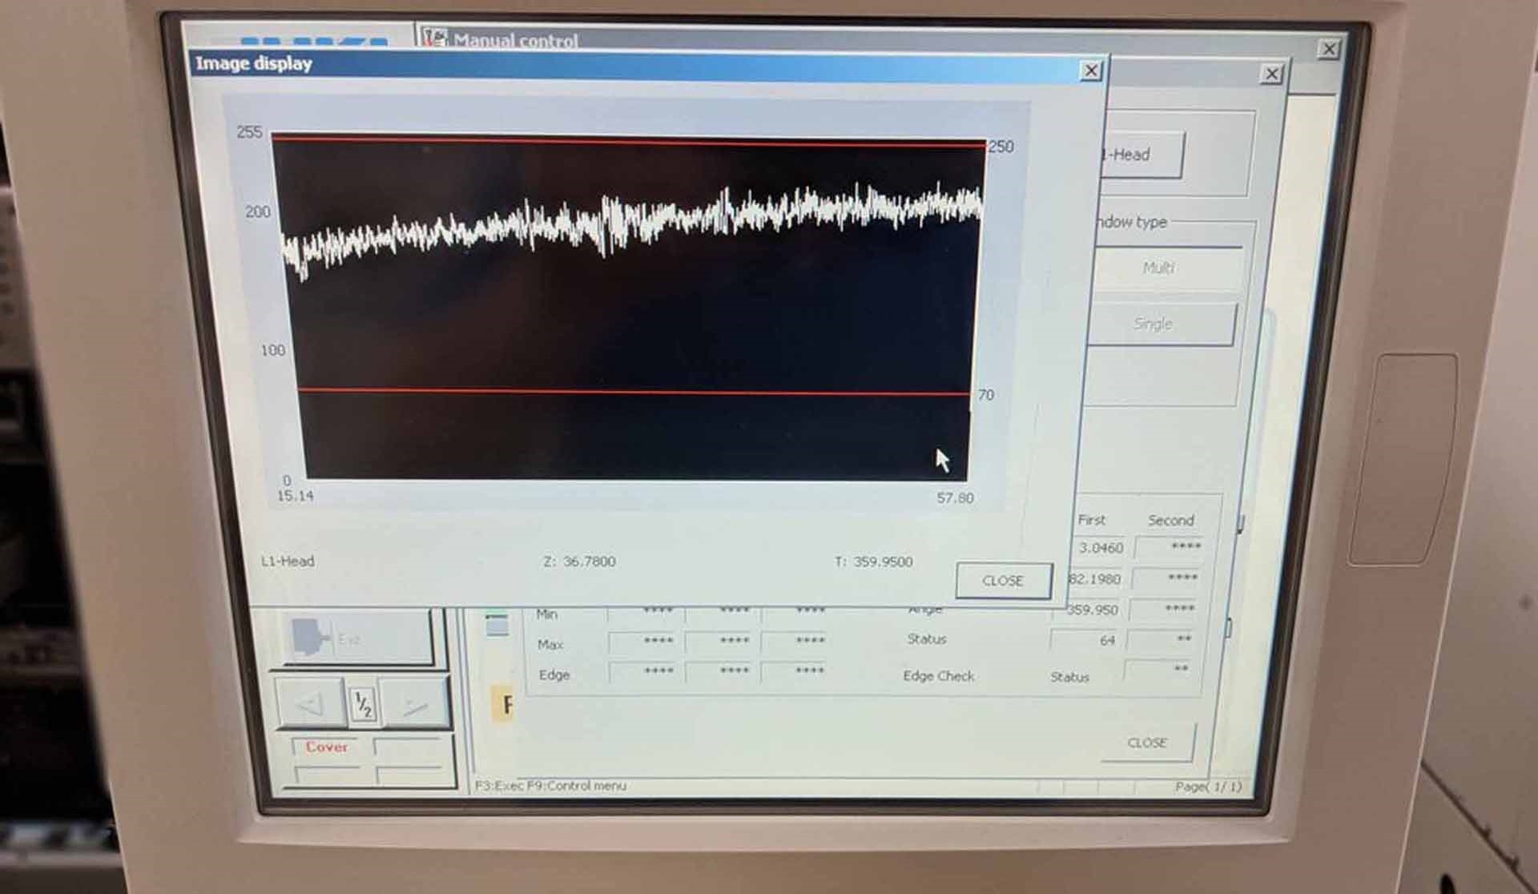Click the 1/2 page indicator icon
The height and width of the screenshot is (894, 1538).
[x=363, y=705]
